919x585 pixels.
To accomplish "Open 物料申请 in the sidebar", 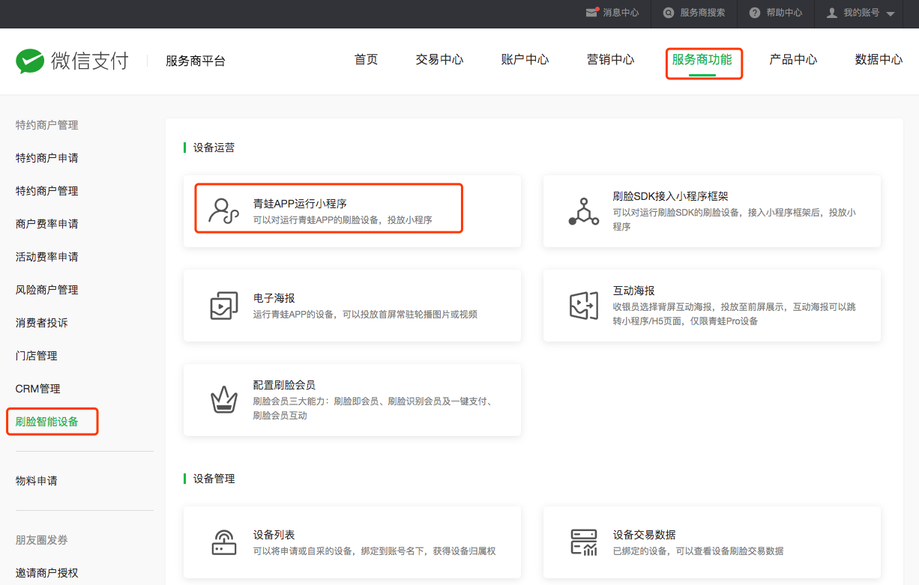I will click(x=36, y=481).
